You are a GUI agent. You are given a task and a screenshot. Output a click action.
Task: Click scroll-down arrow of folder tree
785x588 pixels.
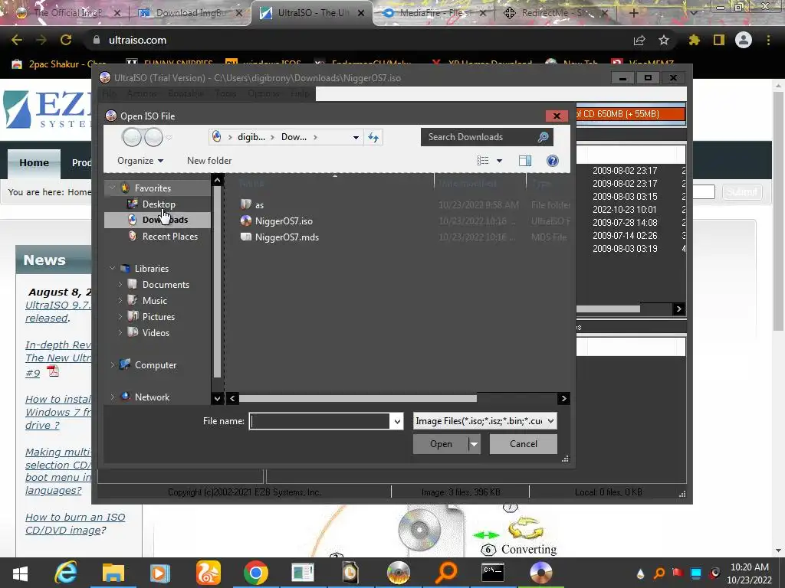pos(217,398)
